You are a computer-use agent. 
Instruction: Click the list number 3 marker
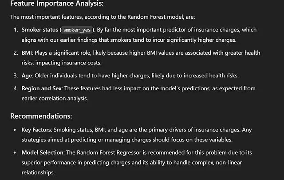click(16, 76)
